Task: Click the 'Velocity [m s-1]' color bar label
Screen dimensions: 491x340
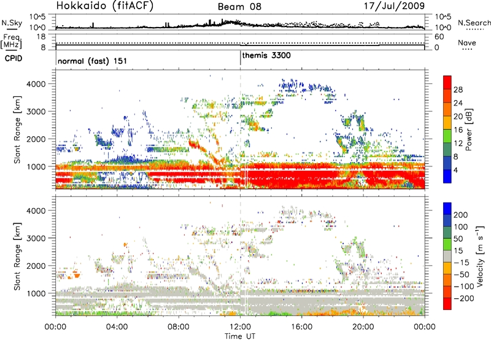Action: tap(480, 256)
